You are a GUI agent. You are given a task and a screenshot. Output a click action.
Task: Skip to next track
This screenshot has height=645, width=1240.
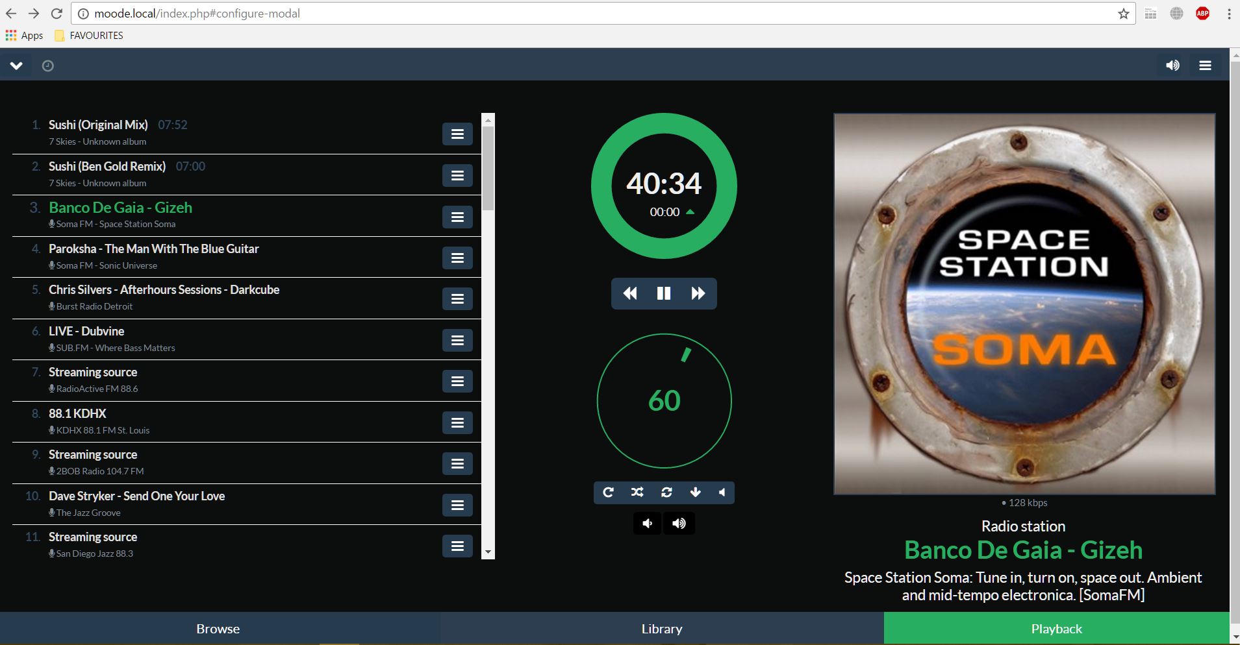(x=698, y=293)
